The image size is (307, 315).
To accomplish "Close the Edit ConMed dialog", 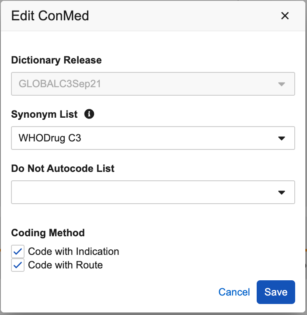I will (285, 16).
